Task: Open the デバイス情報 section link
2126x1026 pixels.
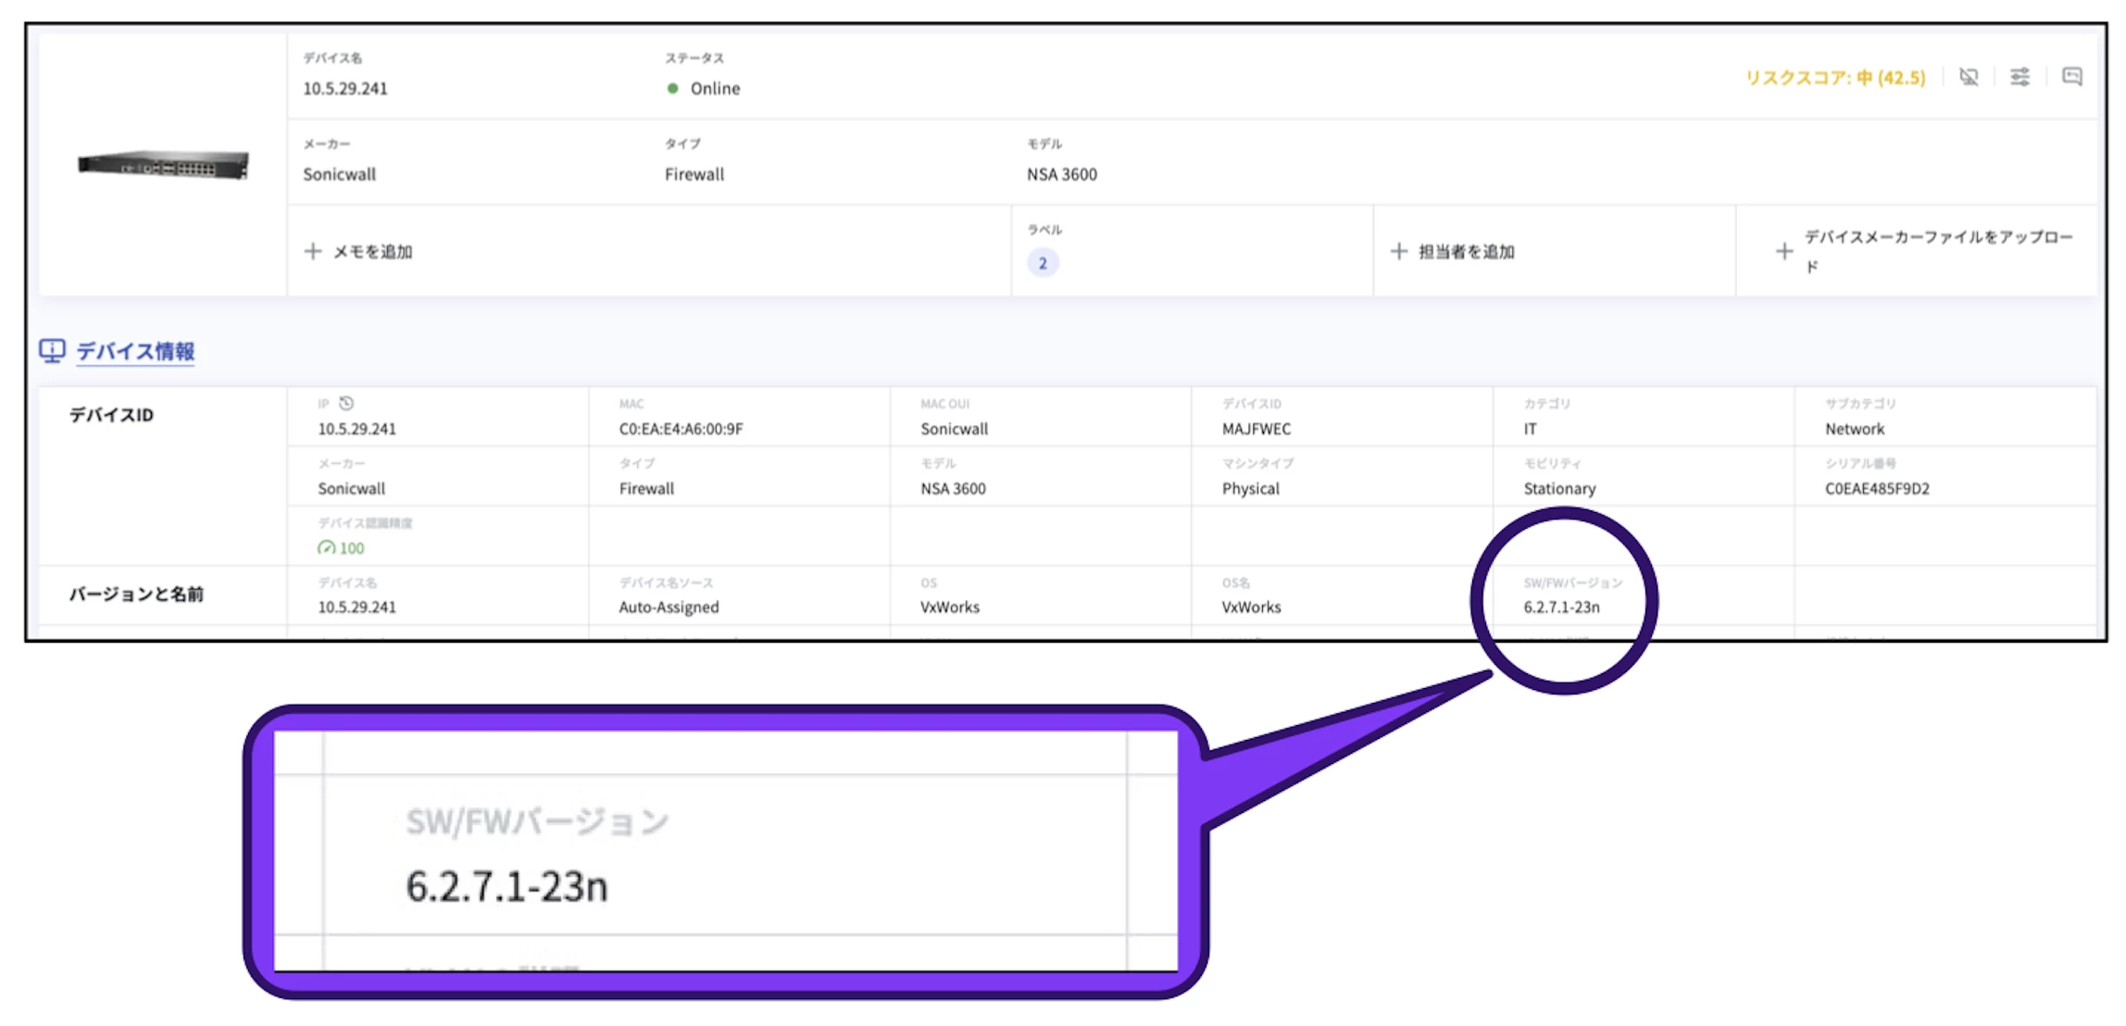Action: [135, 352]
